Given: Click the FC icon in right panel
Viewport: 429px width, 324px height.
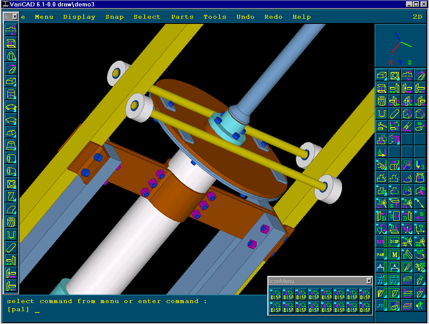Looking at the screenshot, I should tap(381, 306).
